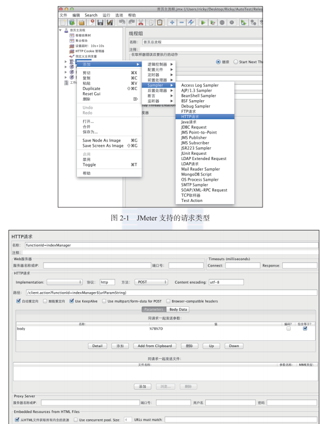Click the green Start run icon
The height and width of the screenshot is (424, 331).
[x=203, y=22]
